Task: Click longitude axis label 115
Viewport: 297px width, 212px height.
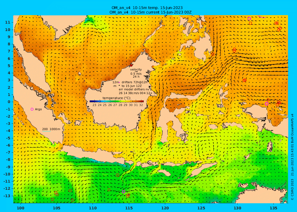Action: pyautogui.click(x=129, y=208)
